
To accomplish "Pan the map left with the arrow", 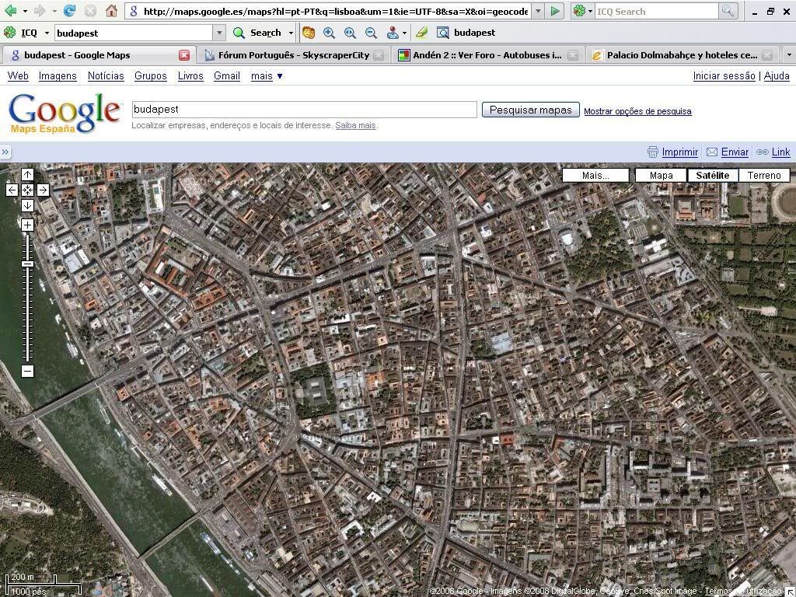I will point(12,190).
